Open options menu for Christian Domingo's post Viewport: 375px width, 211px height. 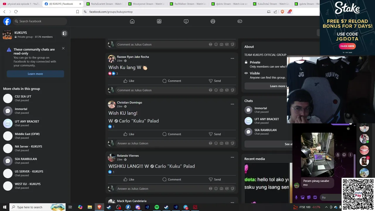232,104
